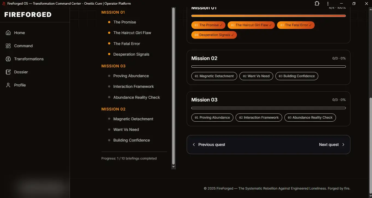Toggle the completed 'The Promise ✓' chip
Viewport: 372px width, 198px height.
click(x=209, y=25)
